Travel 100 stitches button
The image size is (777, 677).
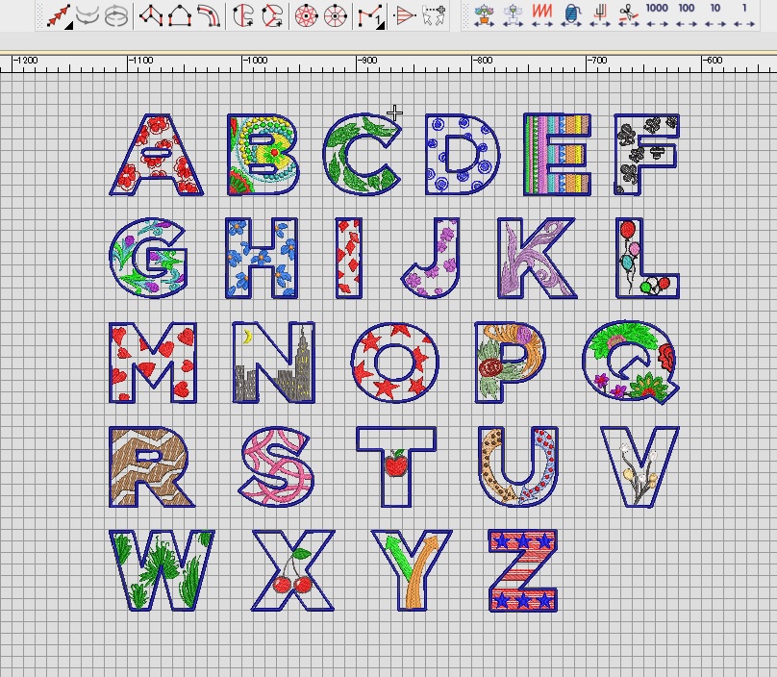(687, 15)
